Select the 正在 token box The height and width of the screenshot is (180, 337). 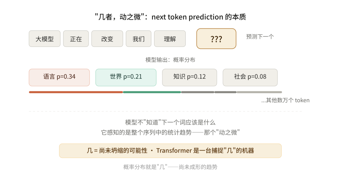click(x=76, y=39)
